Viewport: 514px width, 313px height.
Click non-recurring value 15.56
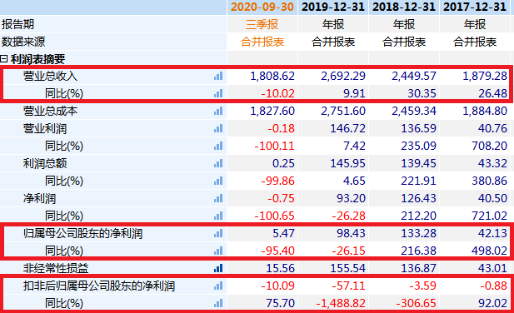pos(280,269)
